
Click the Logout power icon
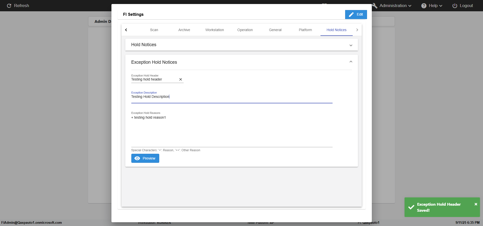[455, 6]
